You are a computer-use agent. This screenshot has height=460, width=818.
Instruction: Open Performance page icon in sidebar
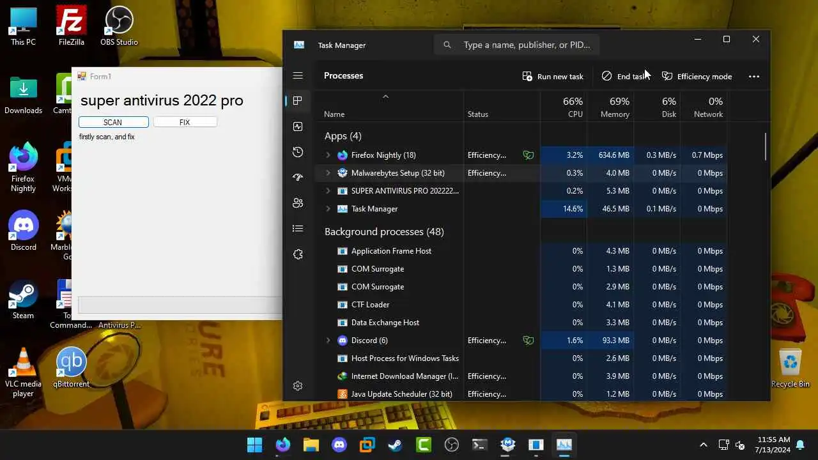point(298,126)
